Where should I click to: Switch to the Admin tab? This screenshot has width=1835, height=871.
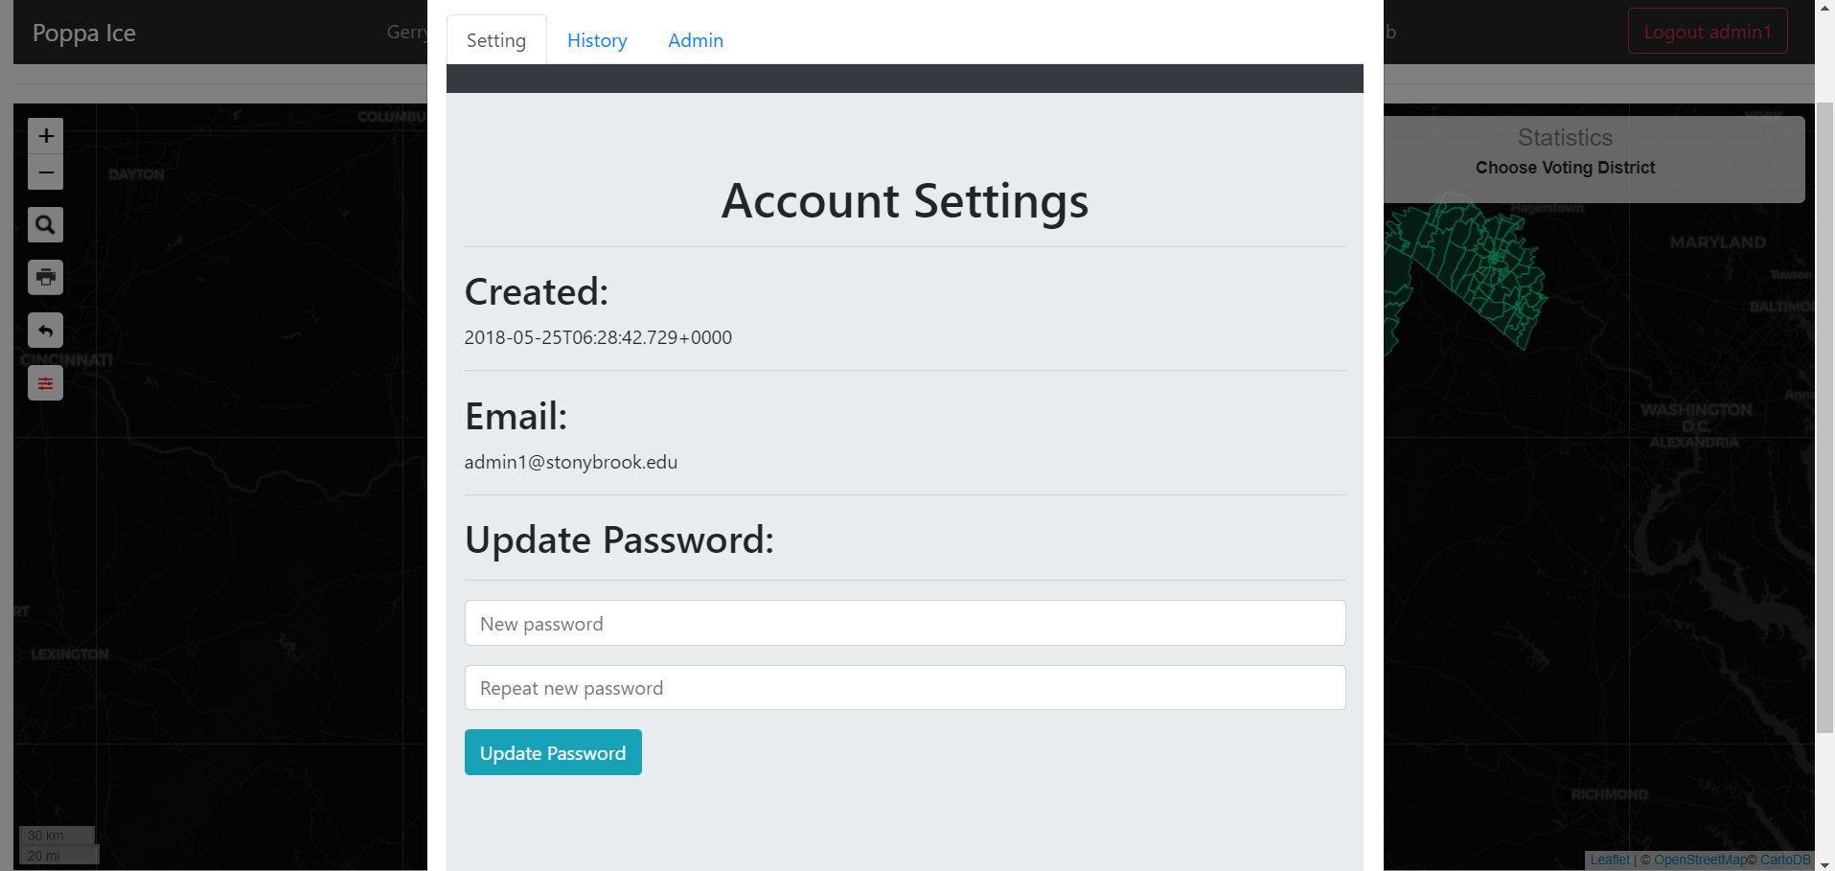696,40
